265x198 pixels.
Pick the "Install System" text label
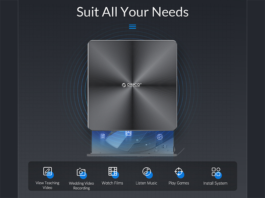pos(215,183)
